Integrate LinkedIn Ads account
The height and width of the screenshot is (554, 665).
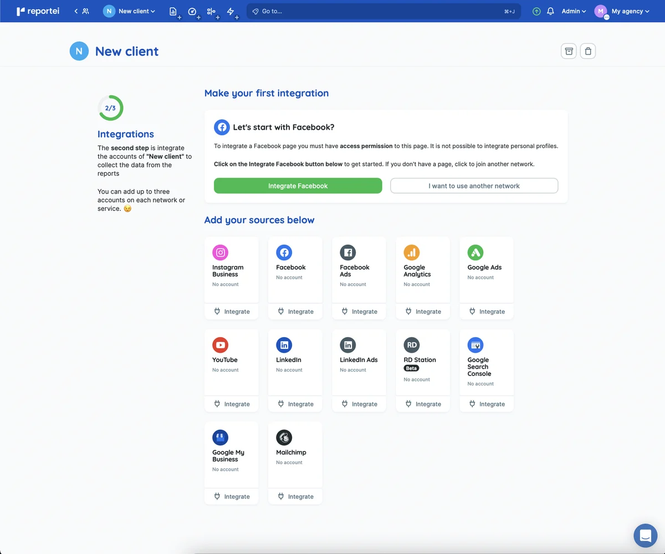tap(359, 404)
